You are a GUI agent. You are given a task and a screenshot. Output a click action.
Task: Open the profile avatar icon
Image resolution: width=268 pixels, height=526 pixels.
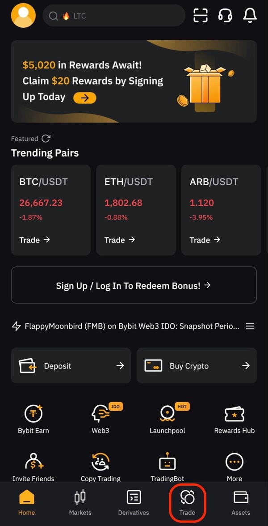pyautogui.click(x=23, y=15)
